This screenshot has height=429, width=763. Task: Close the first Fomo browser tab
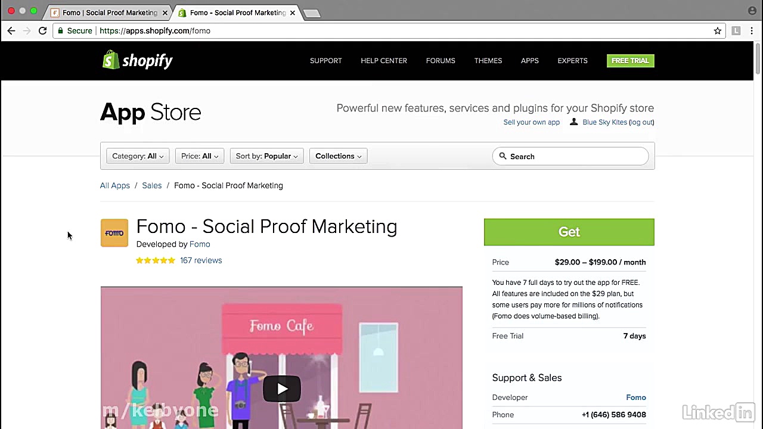(165, 13)
